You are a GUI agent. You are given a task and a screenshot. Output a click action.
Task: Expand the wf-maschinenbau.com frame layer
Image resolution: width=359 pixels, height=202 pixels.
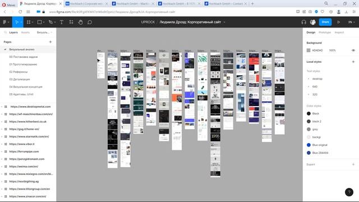[2, 114]
